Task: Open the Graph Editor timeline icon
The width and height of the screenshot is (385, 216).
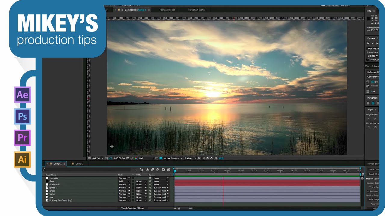Action: point(168,169)
